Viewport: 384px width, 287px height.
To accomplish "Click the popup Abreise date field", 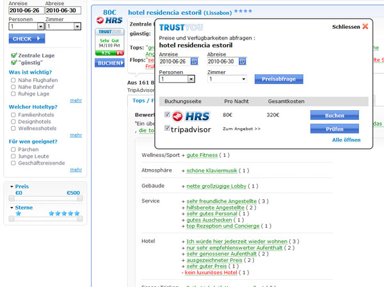I will click(x=223, y=61).
